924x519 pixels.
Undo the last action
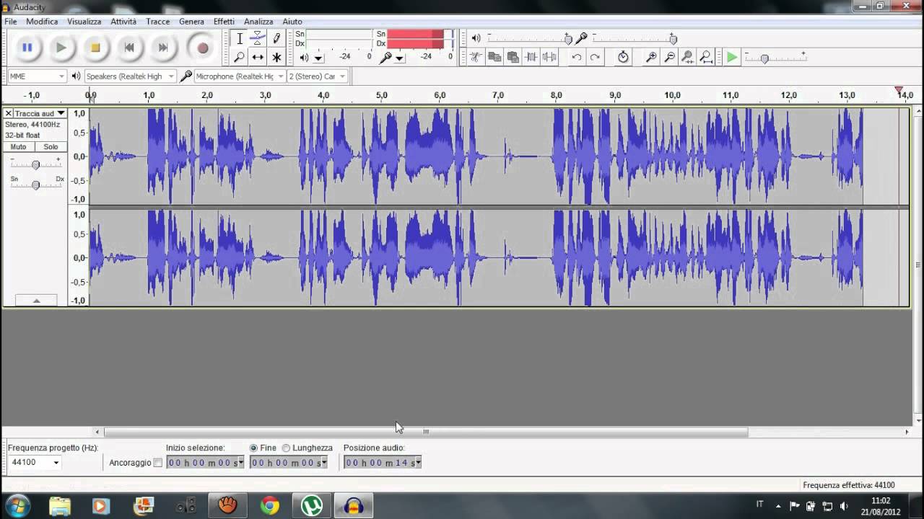(x=576, y=57)
